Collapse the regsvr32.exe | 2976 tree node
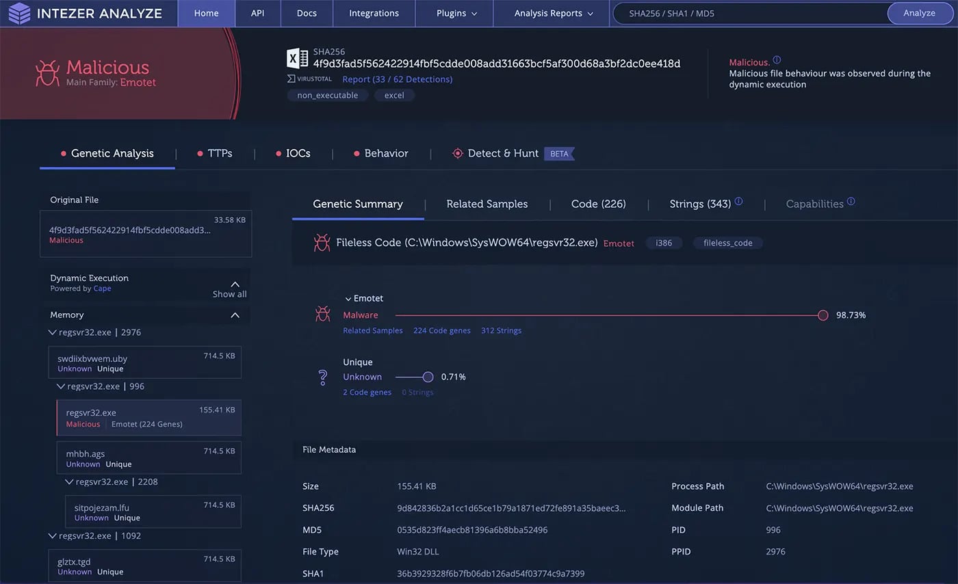958x584 pixels. coord(53,332)
